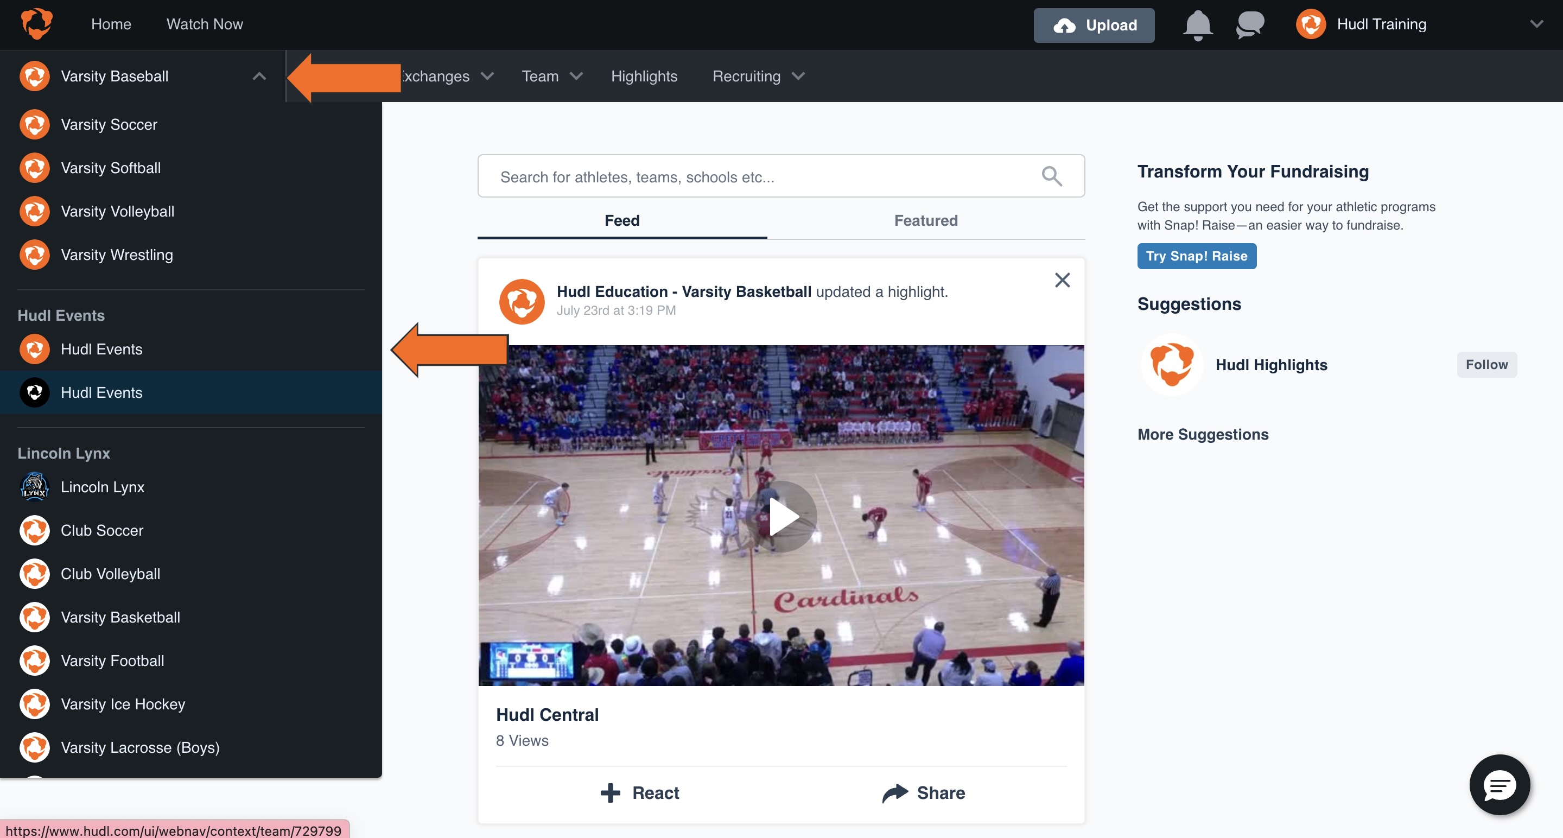Select Varsity Football team
The height and width of the screenshot is (838, 1563).
tap(190, 661)
